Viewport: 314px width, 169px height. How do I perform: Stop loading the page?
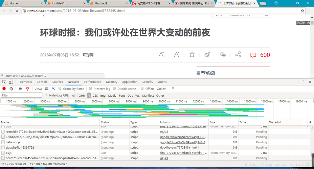click(17, 11)
